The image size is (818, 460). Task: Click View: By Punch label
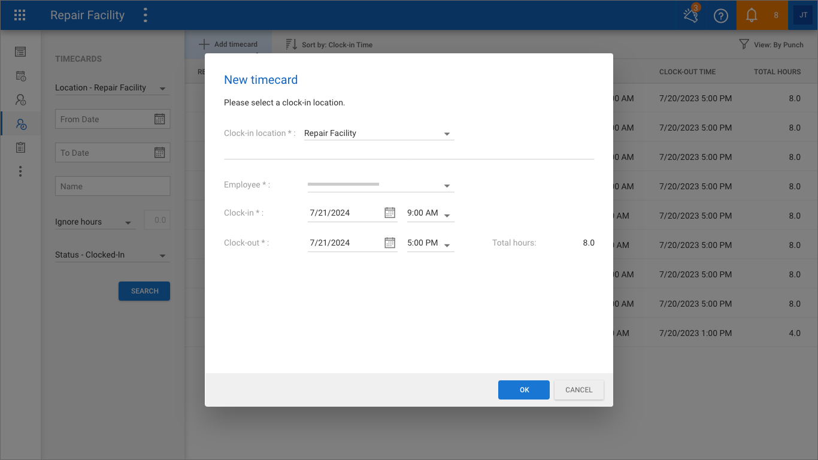[x=778, y=45]
